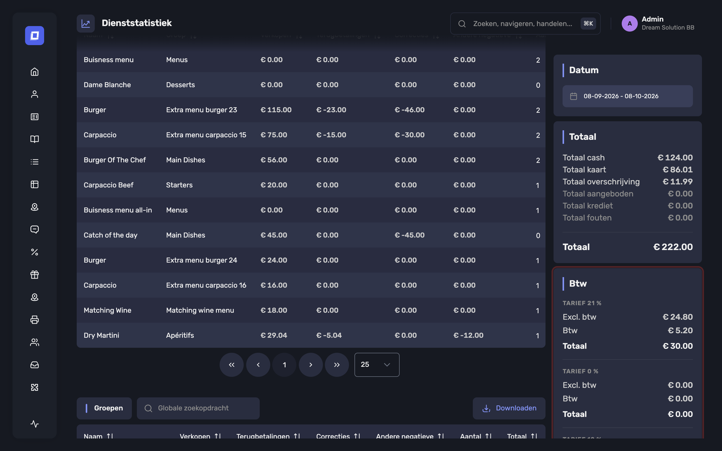Expand the 25 rows-per-page dropdown
Viewport: 722px width, 451px height.
click(x=377, y=365)
